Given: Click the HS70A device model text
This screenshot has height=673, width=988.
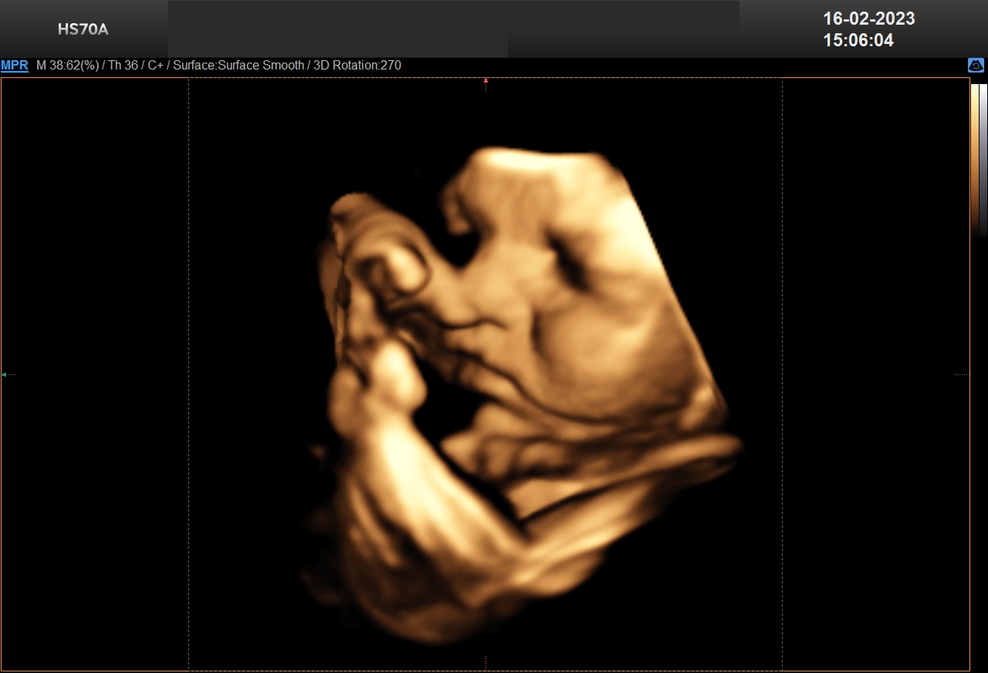Looking at the screenshot, I should (83, 30).
